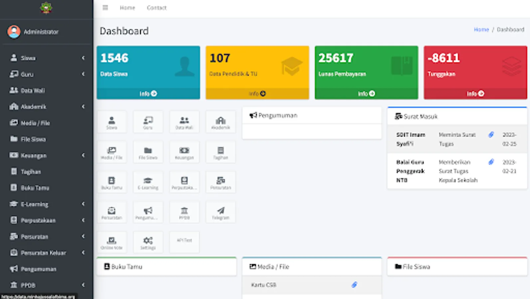
Task: Select Data Wali in the sidebar
Action: 47,90
